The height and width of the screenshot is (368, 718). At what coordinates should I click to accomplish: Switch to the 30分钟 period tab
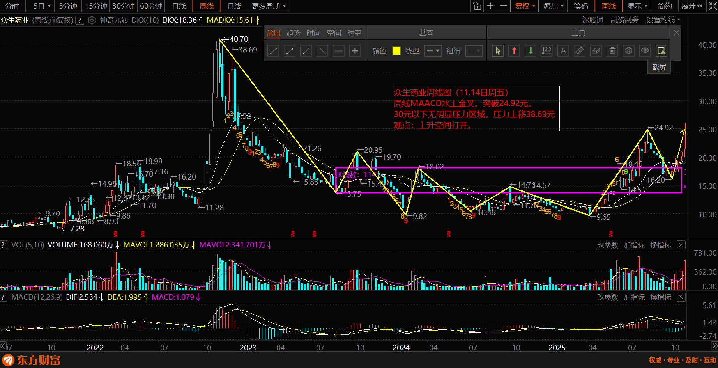[124, 6]
